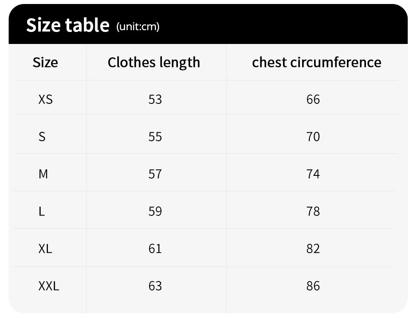Click chest circumference value 66

tap(313, 99)
